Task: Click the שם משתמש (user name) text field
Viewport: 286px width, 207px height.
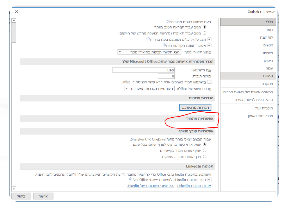Action: pyautogui.click(x=143, y=70)
